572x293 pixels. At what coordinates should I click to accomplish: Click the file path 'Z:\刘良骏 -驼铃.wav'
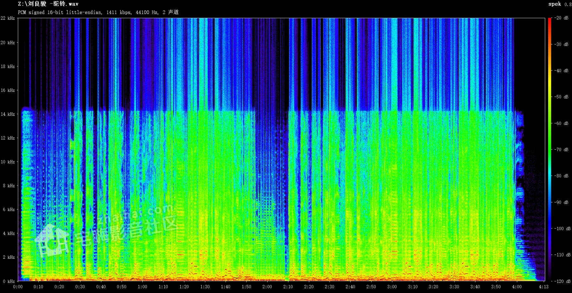[x=48, y=4]
